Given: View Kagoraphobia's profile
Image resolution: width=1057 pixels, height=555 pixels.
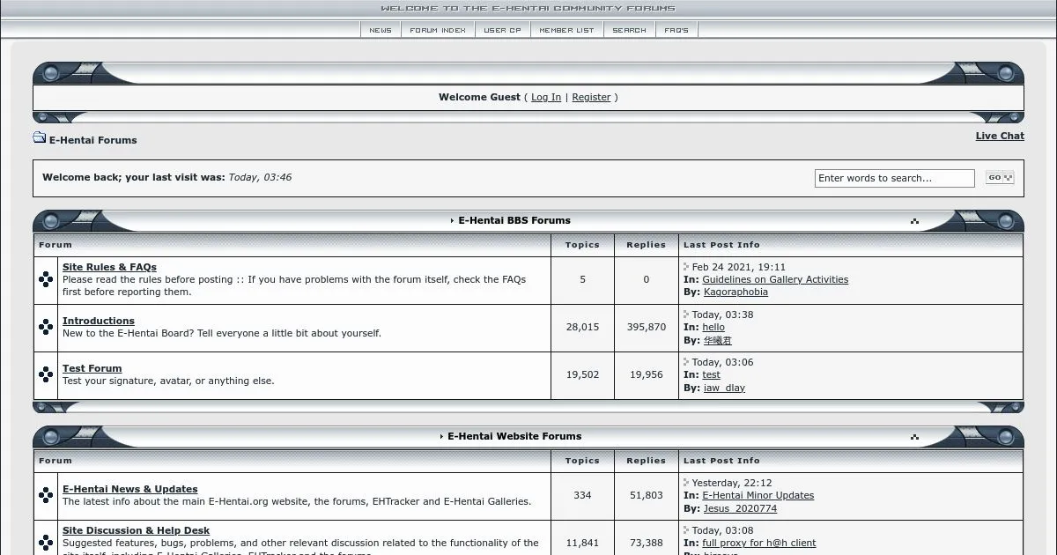Looking at the screenshot, I should 735,292.
